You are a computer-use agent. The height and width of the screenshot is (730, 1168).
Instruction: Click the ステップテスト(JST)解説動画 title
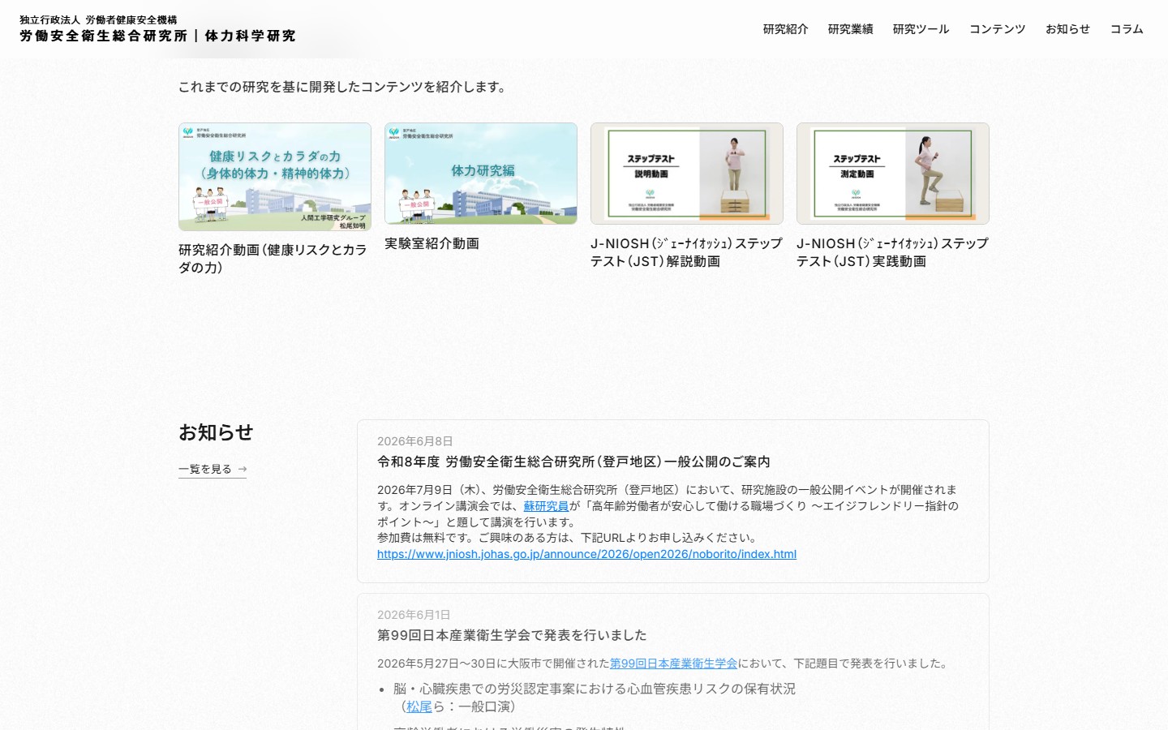tap(686, 252)
